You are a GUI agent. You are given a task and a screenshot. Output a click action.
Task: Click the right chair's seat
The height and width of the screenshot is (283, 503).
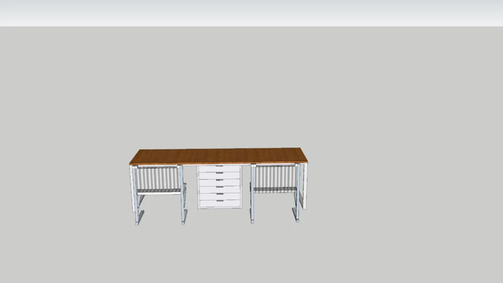[x=274, y=190]
